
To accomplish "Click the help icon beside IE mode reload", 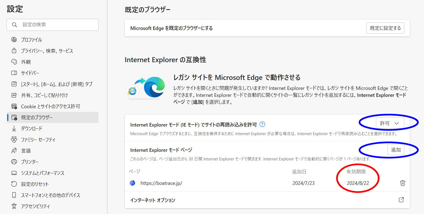I will tap(262, 124).
